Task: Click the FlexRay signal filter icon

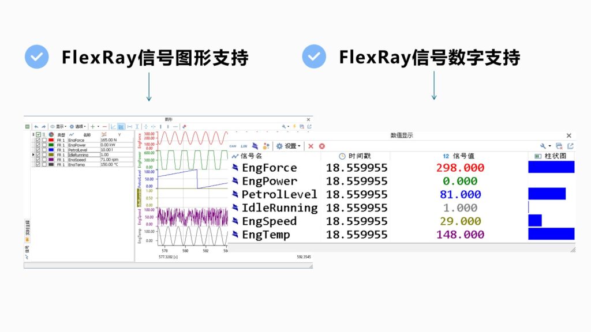Action: click(255, 146)
